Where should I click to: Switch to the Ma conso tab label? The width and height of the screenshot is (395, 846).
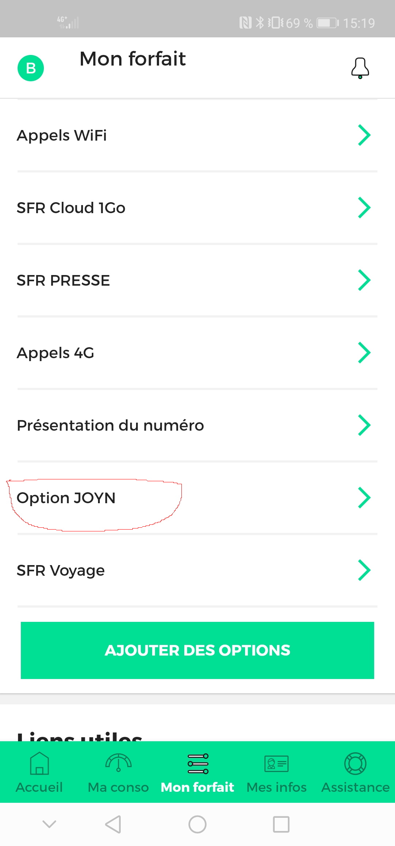[x=118, y=787]
